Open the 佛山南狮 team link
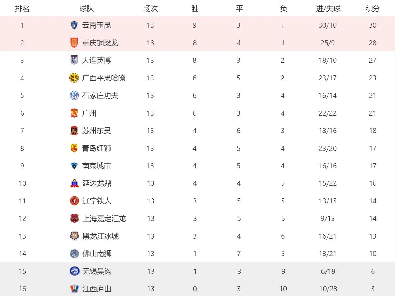 coord(97,254)
